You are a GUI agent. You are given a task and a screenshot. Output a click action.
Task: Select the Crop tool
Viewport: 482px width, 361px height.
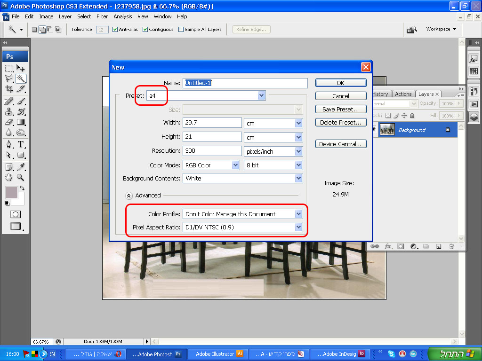pos(9,89)
